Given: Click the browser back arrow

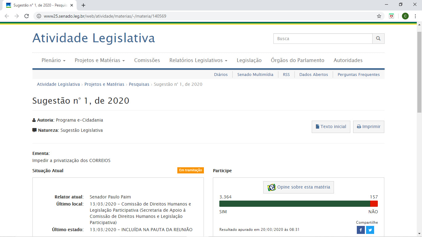Looking at the screenshot, I should [x=7, y=16].
